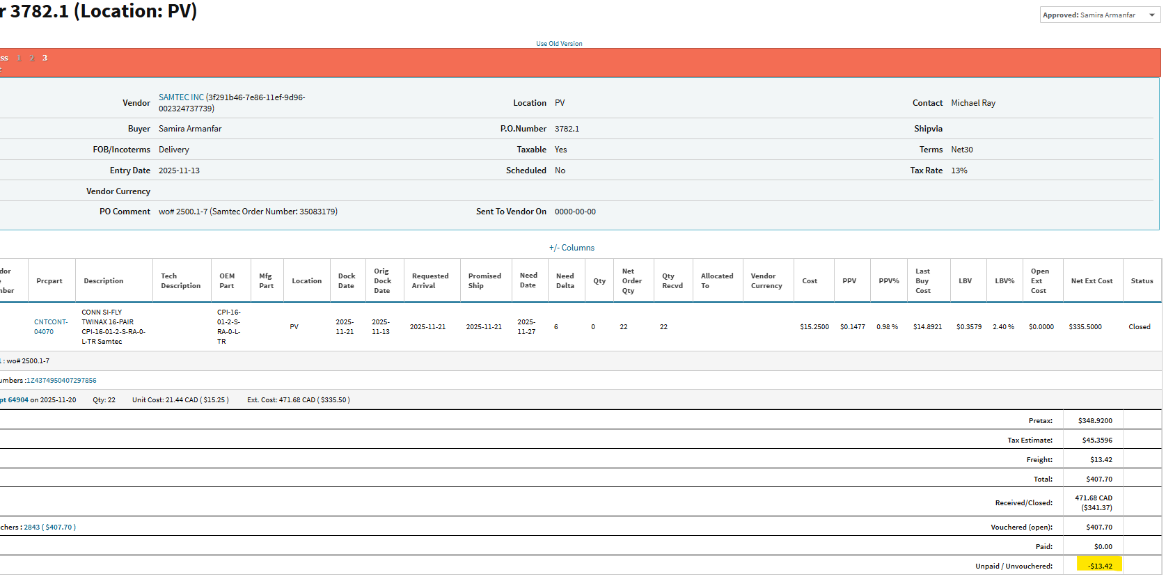Click the Use Old Version link
1166x579 pixels.
point(559,44)
